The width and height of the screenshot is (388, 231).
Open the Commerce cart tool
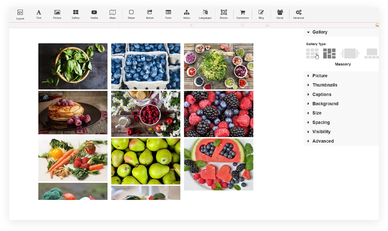(x=242, y=14)
